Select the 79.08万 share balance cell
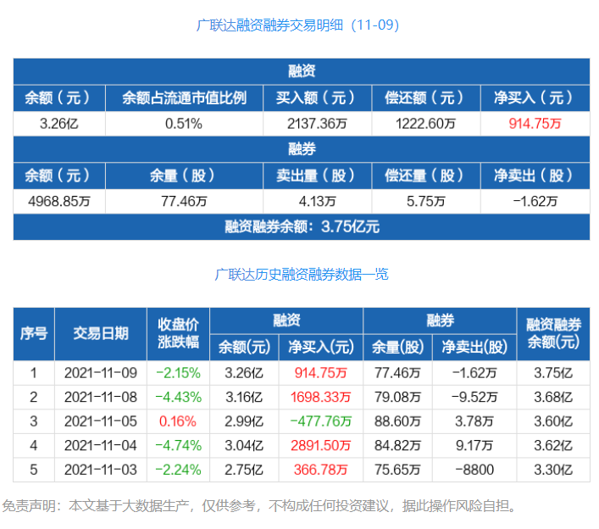 point(397,397)
